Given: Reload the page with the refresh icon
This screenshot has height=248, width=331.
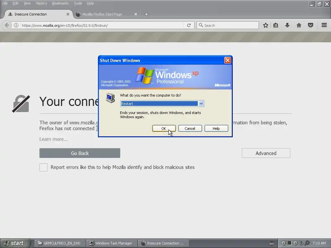Looking at the screenshot, I should coord(189,25).
